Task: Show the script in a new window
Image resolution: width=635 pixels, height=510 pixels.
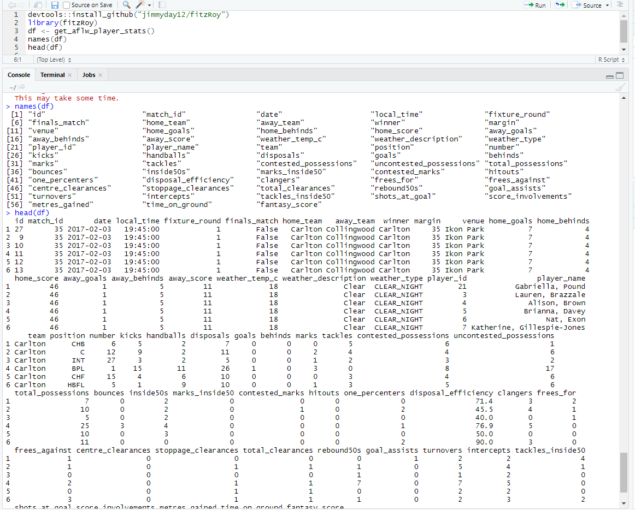Action: click(38, 5)
